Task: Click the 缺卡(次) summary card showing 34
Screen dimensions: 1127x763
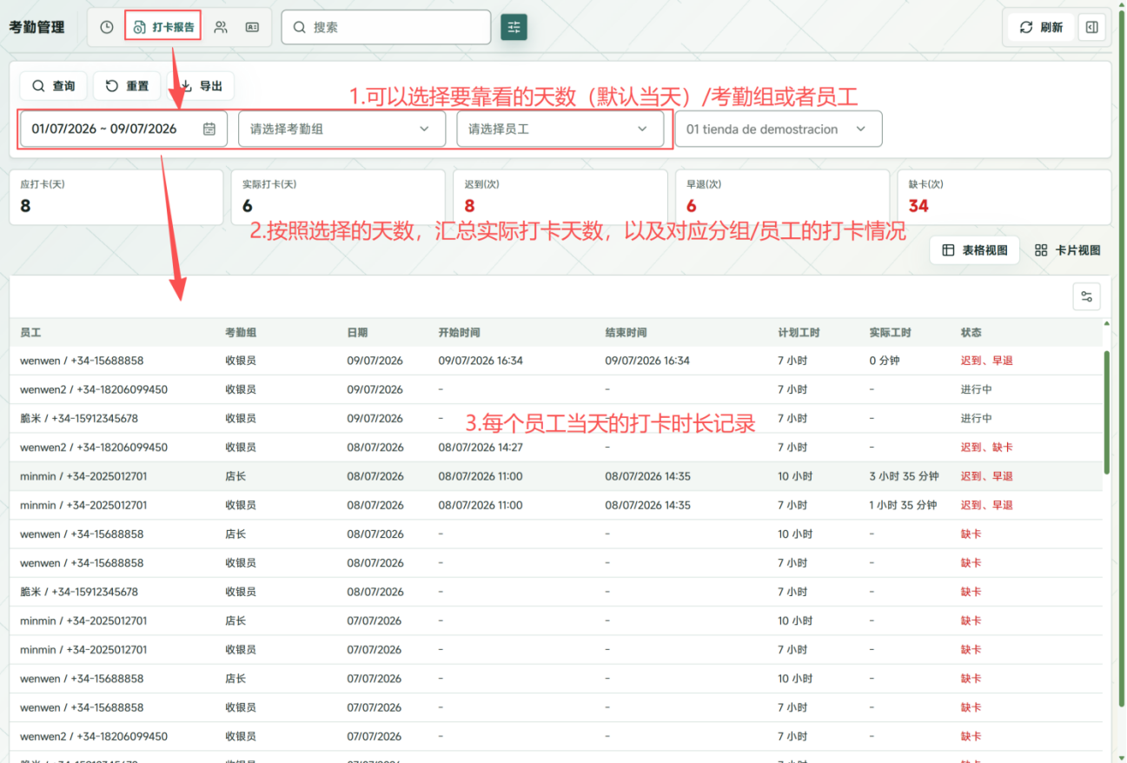Action: 1004,197
